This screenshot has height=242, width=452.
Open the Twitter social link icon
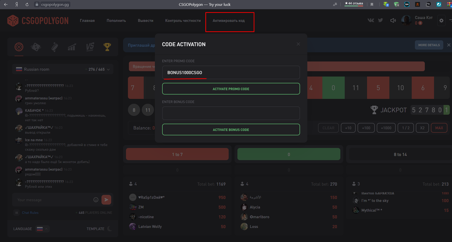point(380,21)
